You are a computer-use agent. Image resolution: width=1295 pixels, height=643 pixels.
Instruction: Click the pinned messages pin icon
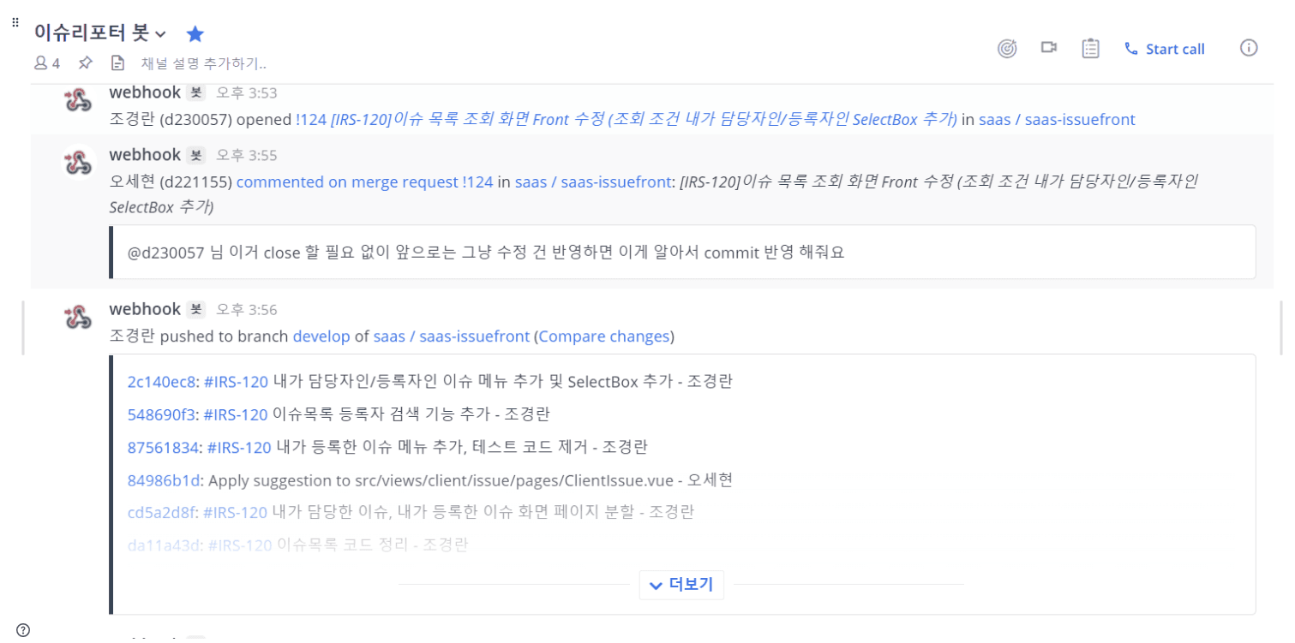pyautogui.click(x=85, y=63)
